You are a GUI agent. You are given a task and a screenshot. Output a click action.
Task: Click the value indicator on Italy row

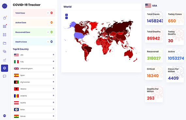click(54, 61)
